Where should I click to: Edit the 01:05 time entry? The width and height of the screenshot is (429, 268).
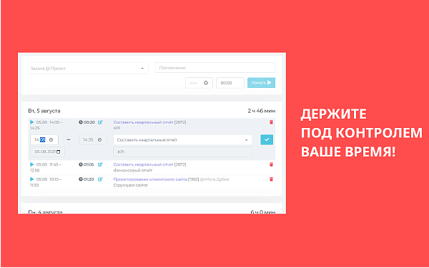tap(100, 164)
